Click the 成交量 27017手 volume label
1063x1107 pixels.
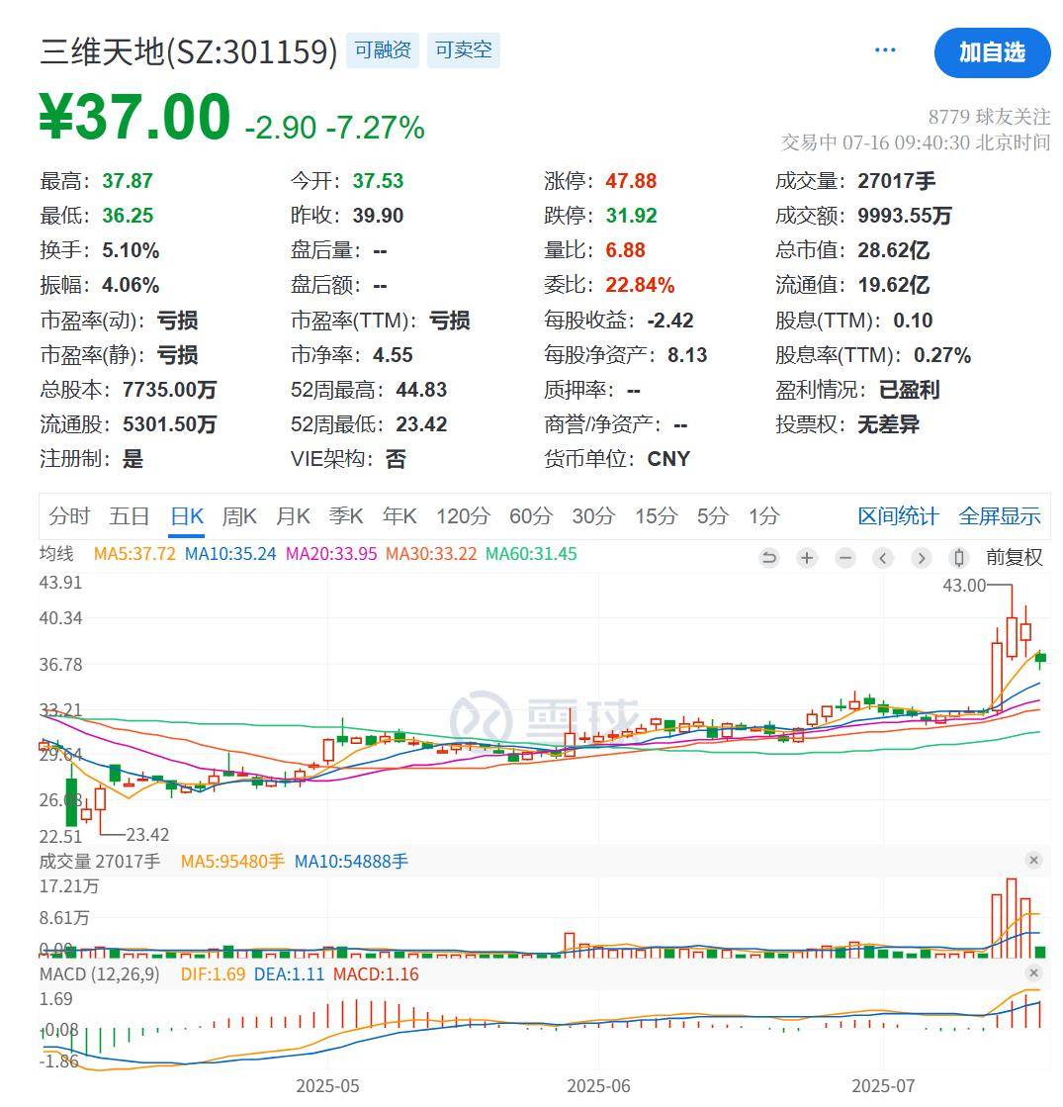click(x=100, y=862)
